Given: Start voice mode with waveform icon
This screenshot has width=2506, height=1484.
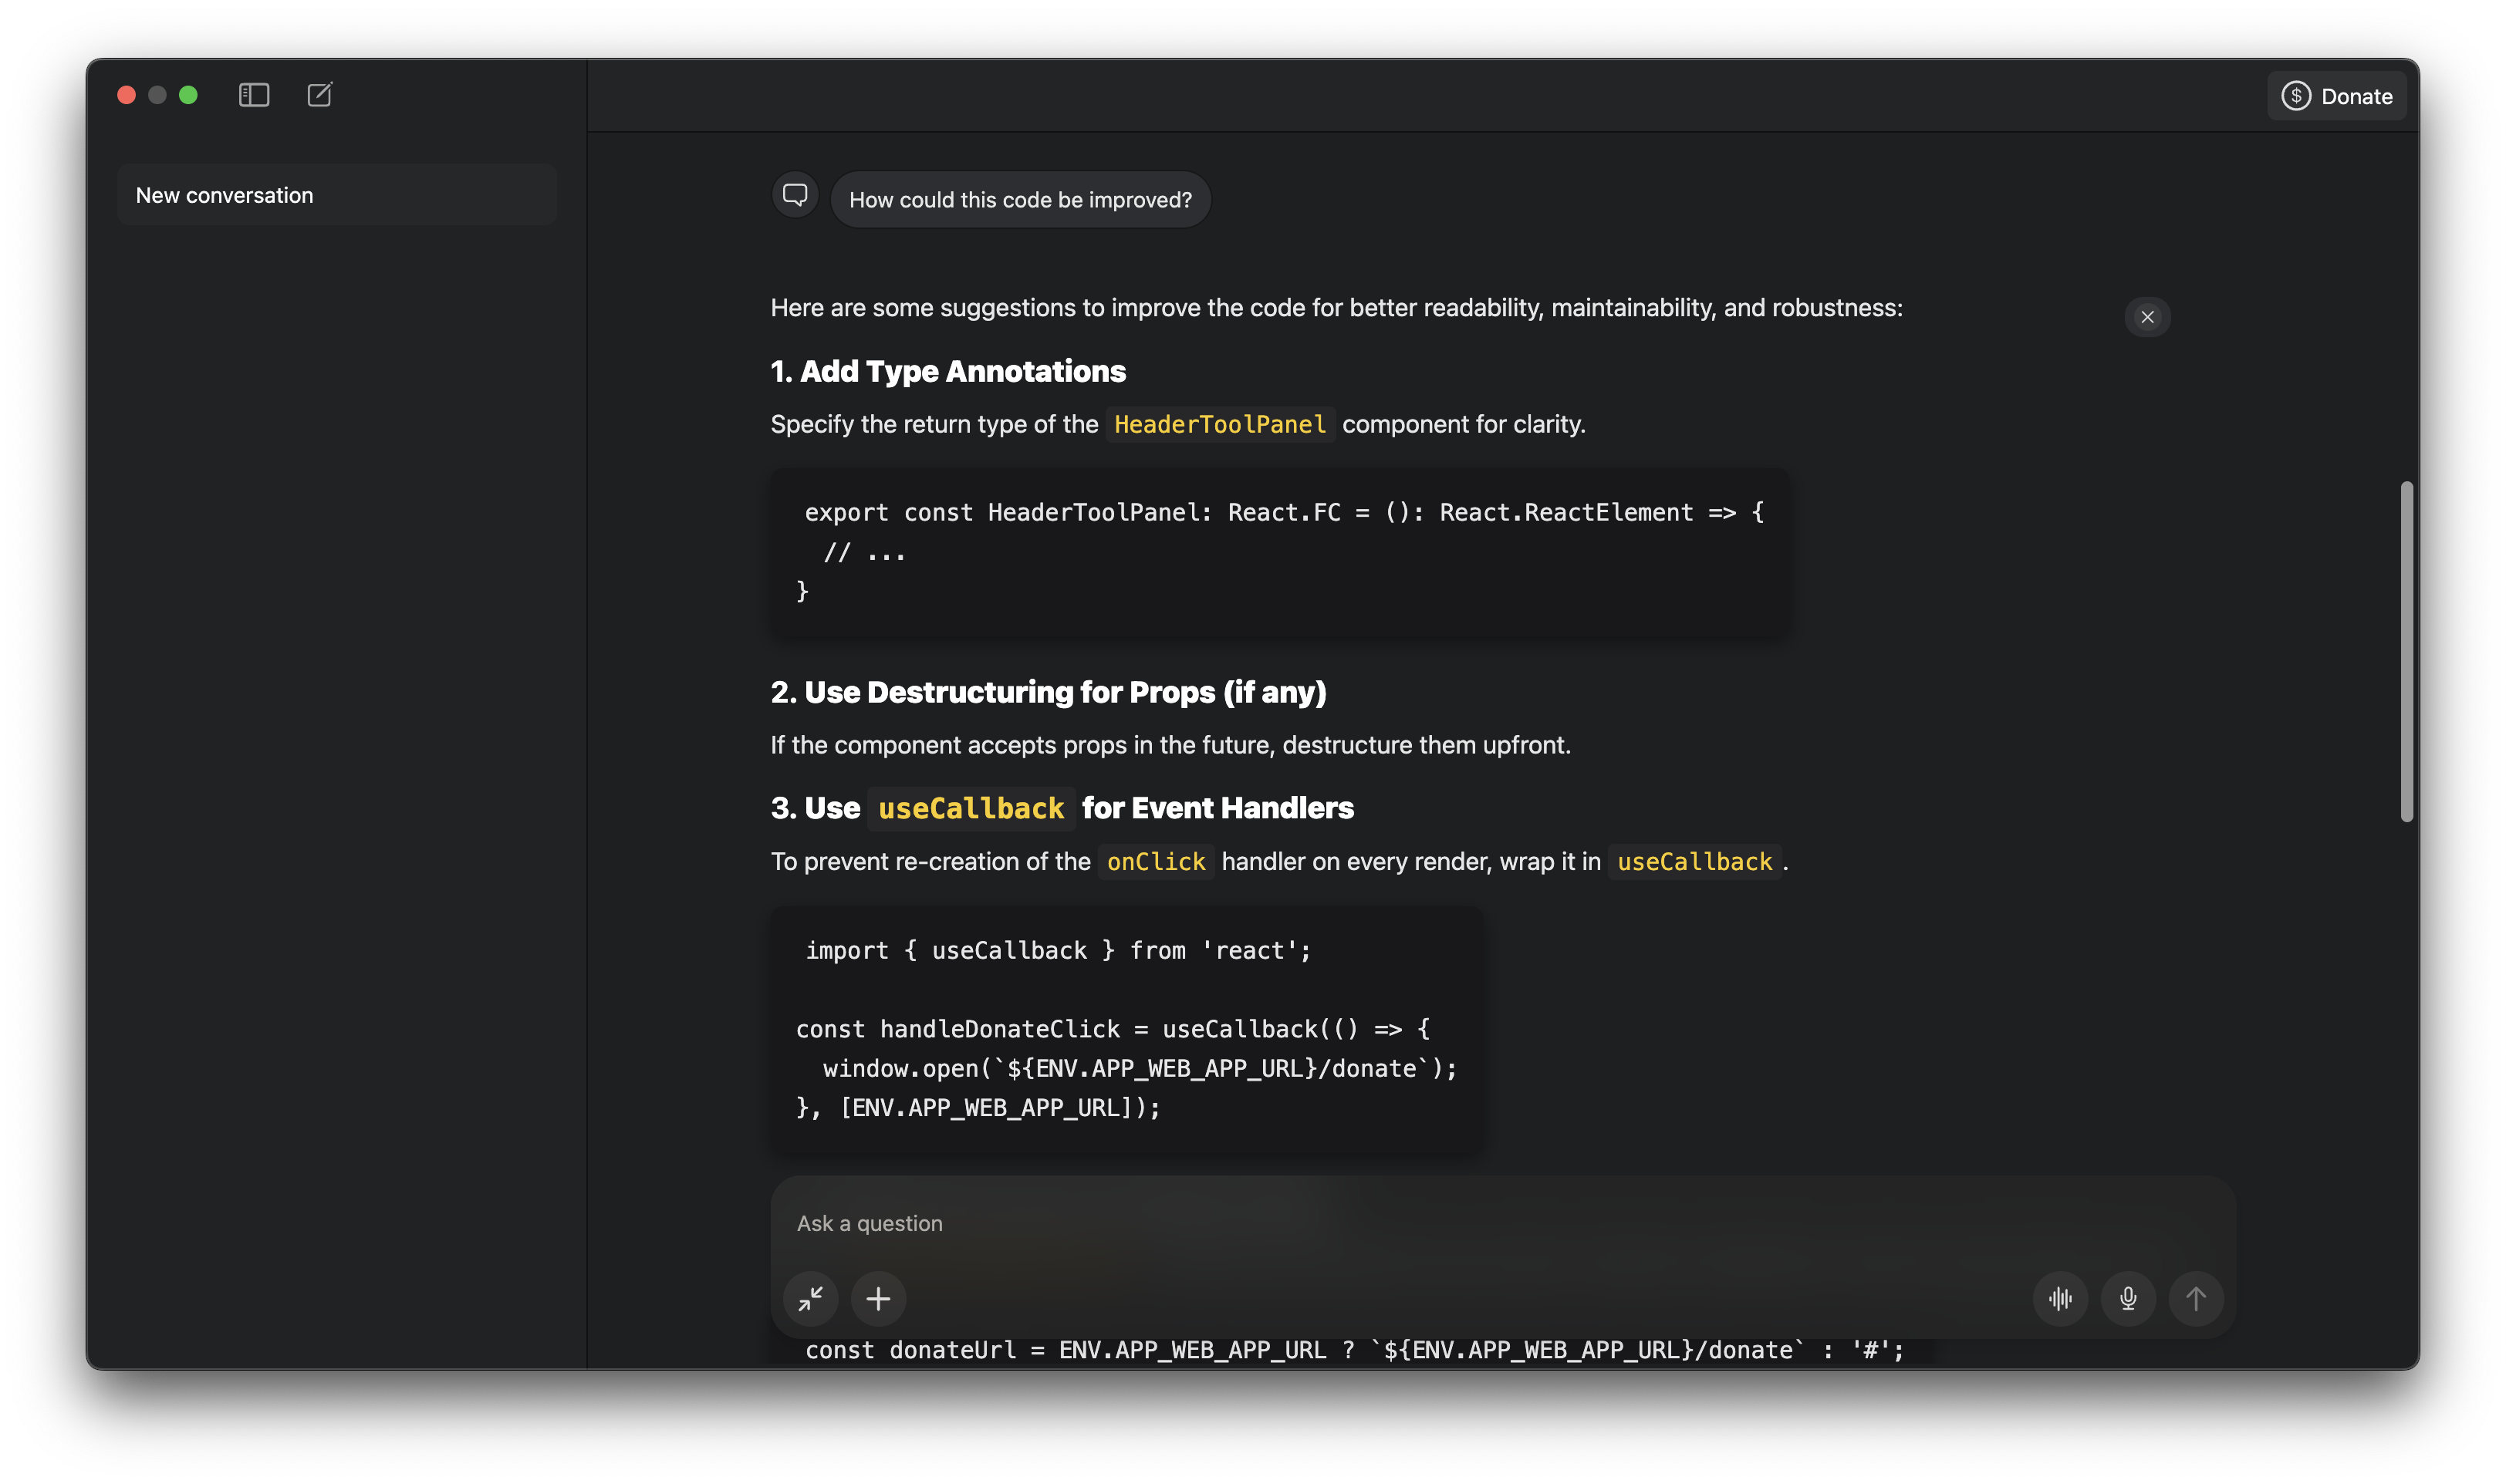Looking at the screenshot, I should pyautogui.click(x=2060, y=1298).
